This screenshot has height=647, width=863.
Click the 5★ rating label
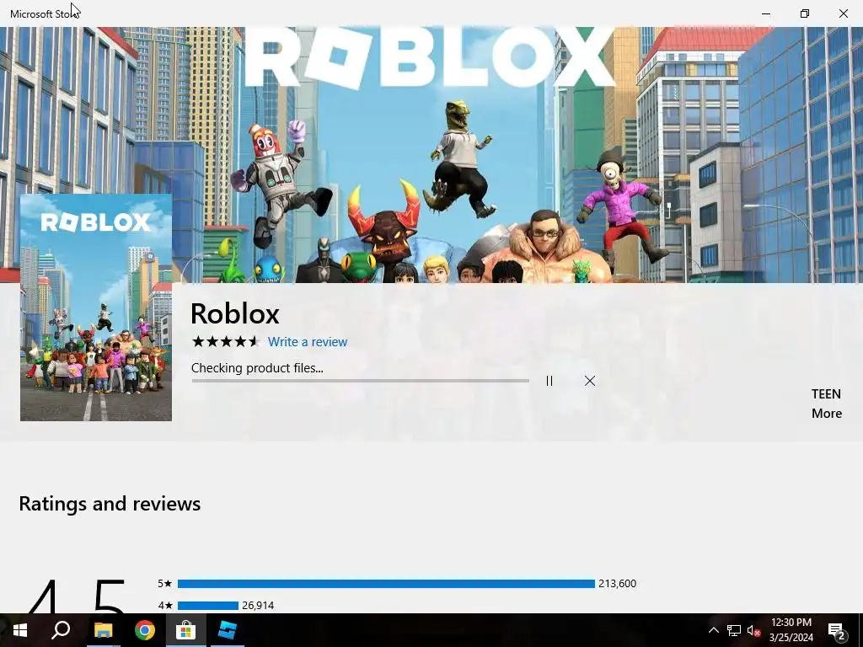click(164, 584)
